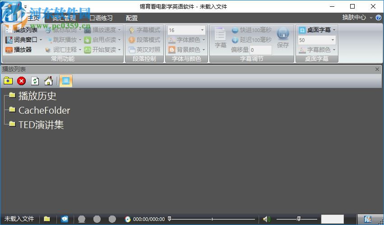Open file with status bar folder icon
Screen dimensions: 384x225
click(x=47, y=219)
